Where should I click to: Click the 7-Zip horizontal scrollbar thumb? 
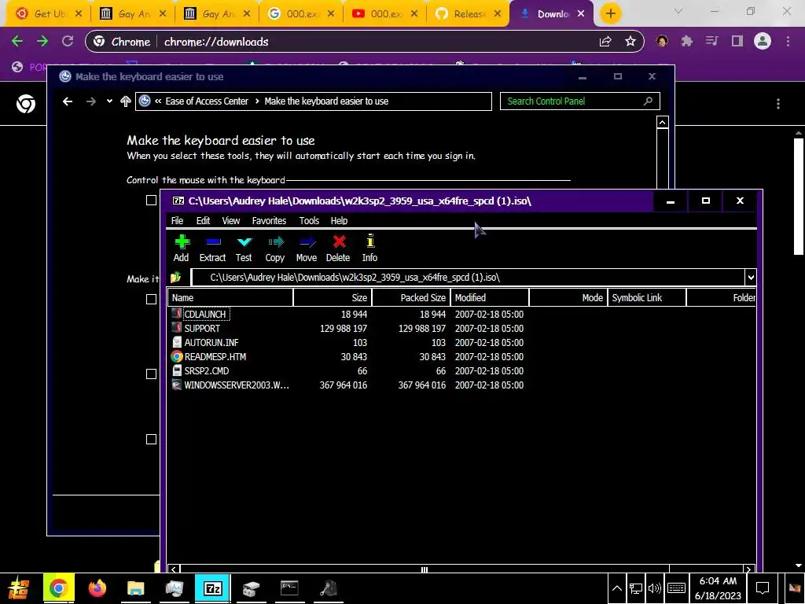(x=425, y=569)
